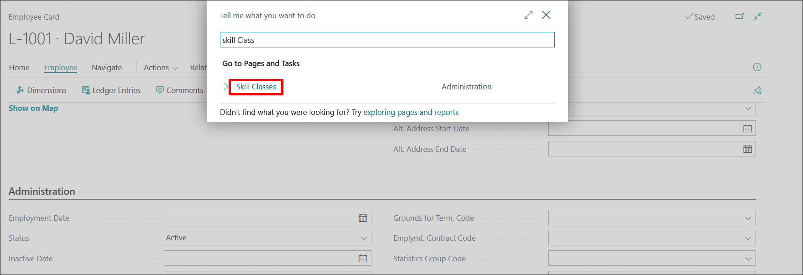Click the skill Class search field

(387, 40)
